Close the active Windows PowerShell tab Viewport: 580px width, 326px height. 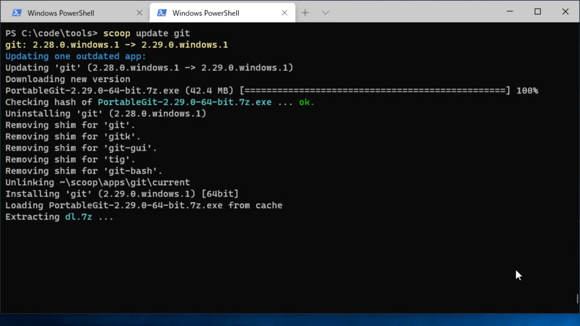285,13
